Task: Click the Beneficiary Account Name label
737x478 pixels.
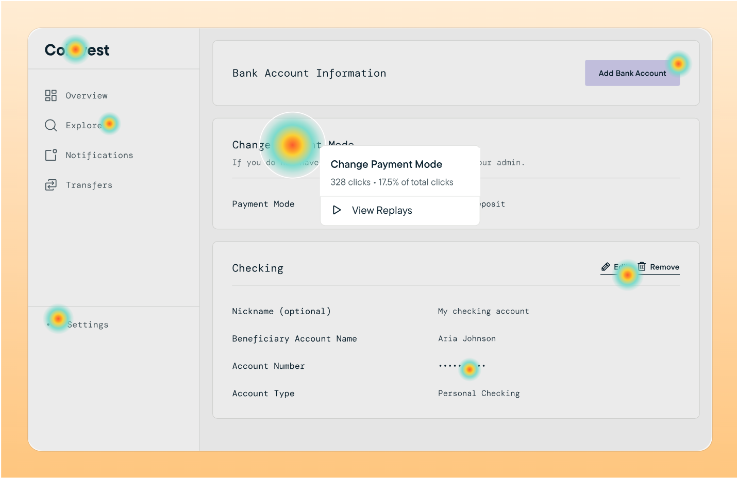Action: (x=295, y=338)
